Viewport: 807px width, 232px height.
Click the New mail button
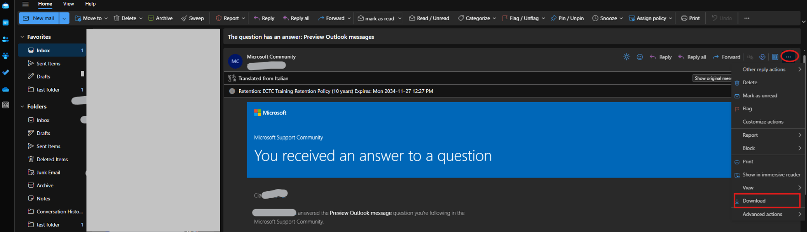pos(38,18)
